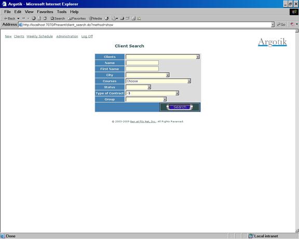This screenshot has width=299, height=239.
Task: Open the Status dropdown
Action: [138, 87]
